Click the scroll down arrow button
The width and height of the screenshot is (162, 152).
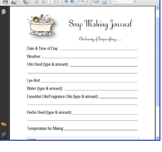pyautogui.click(x=157, y=138)
